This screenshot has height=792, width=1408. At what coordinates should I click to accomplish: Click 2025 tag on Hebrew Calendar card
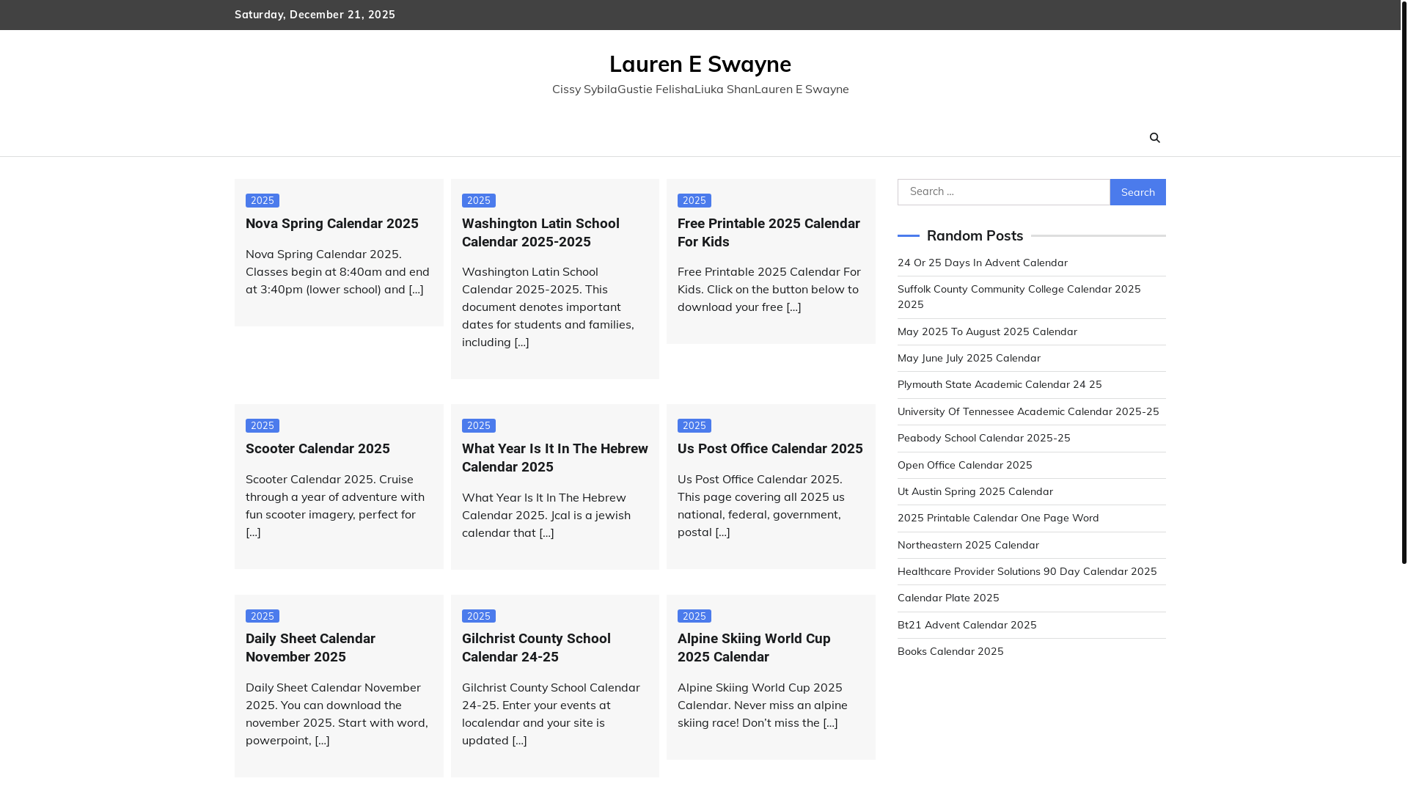click(x=479, y=425)
